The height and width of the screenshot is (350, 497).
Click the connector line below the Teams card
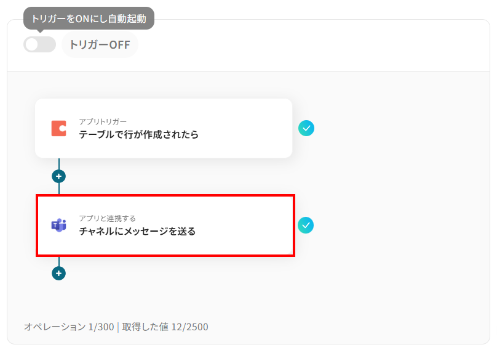[x=58, y=261]
